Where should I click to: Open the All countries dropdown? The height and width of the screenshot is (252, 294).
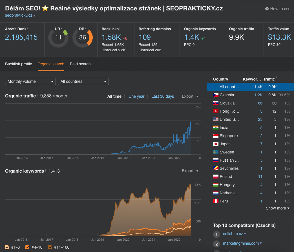(x=83, y=81)
